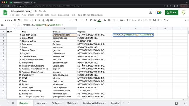This screenshot has height=106, width=189.
Task: Click the Print icon
Action: tap(15, 20)
